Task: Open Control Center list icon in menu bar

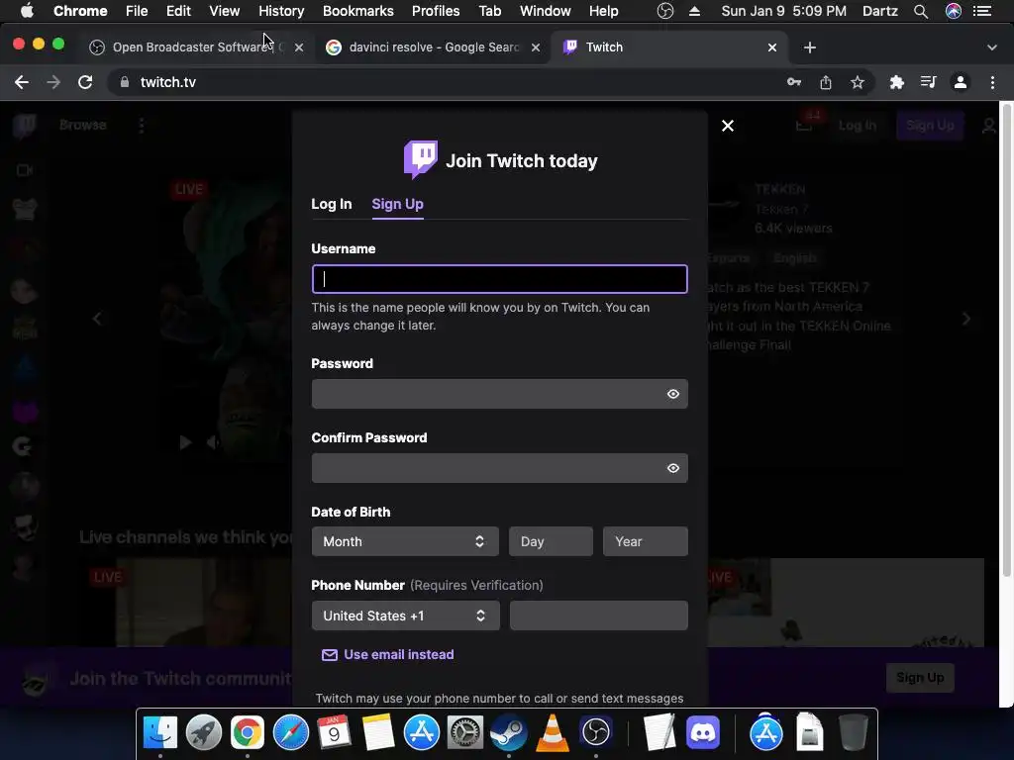Action: click(x=982, y=11)
